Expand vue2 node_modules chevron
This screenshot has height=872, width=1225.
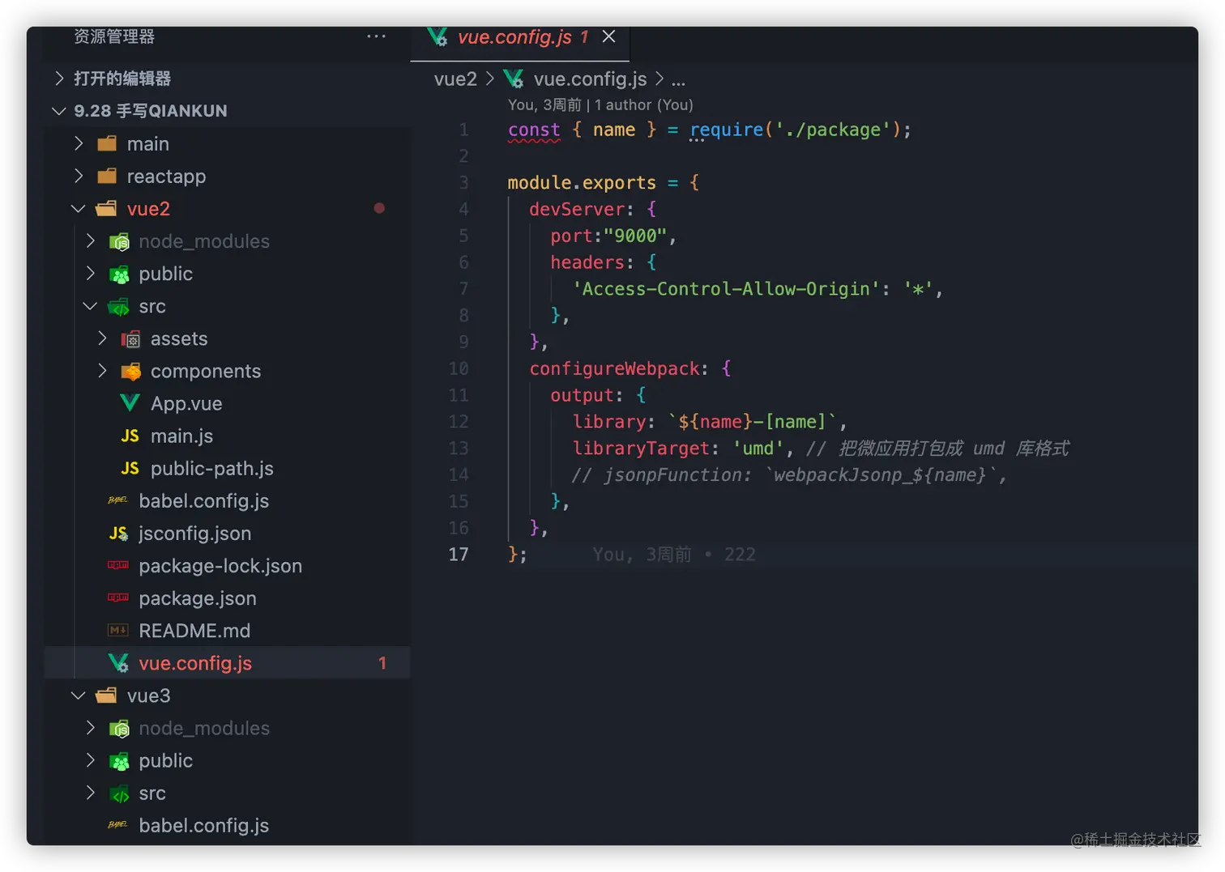90,240
